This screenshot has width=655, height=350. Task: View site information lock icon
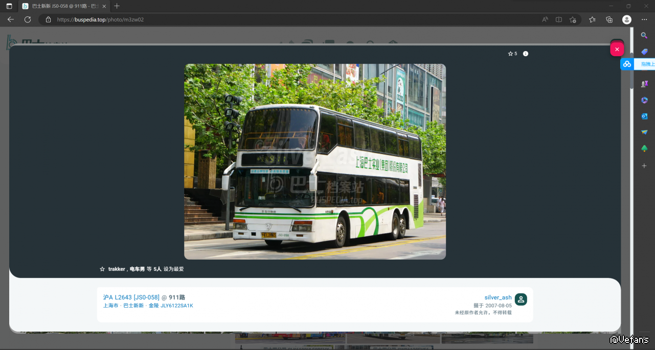pos(48,19)
